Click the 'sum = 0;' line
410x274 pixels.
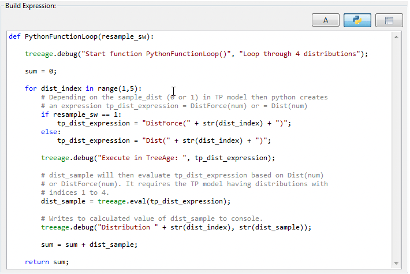coord(41,71)
